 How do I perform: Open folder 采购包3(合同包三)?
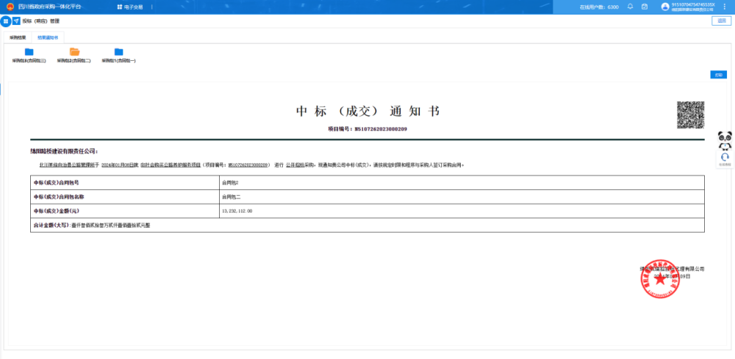(x=29, y=52)
